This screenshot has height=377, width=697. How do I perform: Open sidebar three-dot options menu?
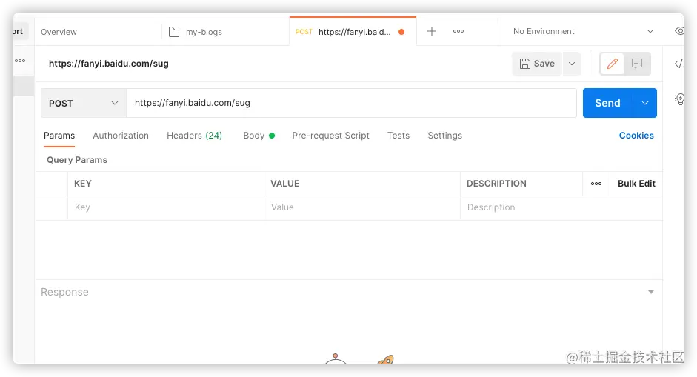tap(20, 61)
